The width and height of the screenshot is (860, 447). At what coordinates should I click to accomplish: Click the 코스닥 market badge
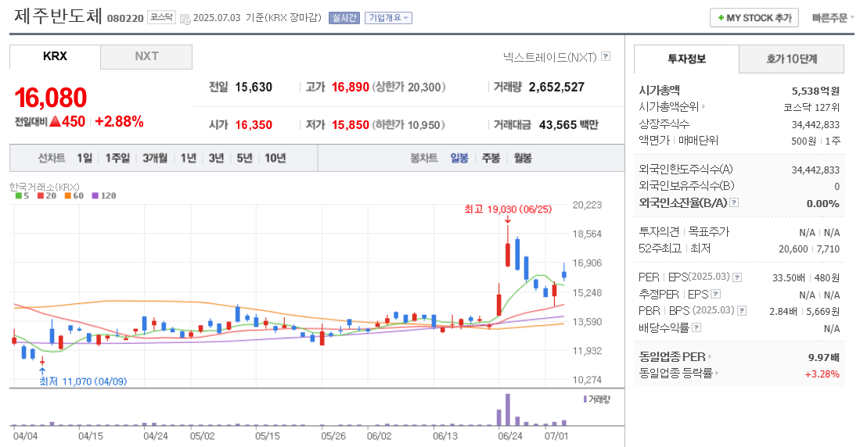[161, 17]
